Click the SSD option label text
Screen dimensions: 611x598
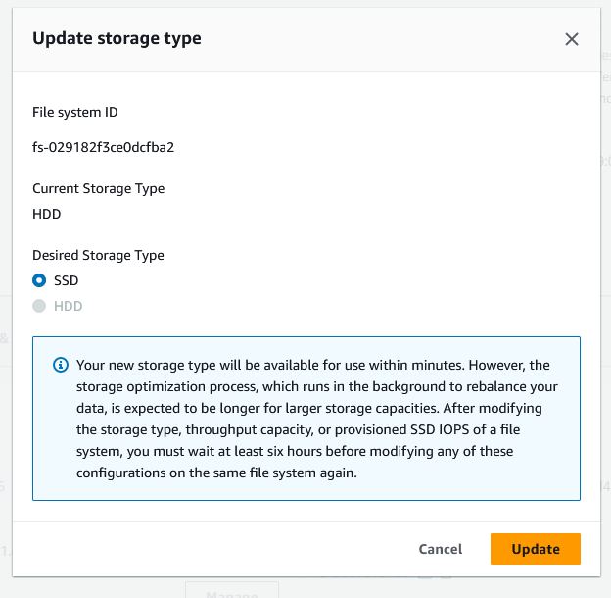tap(67, 280)
